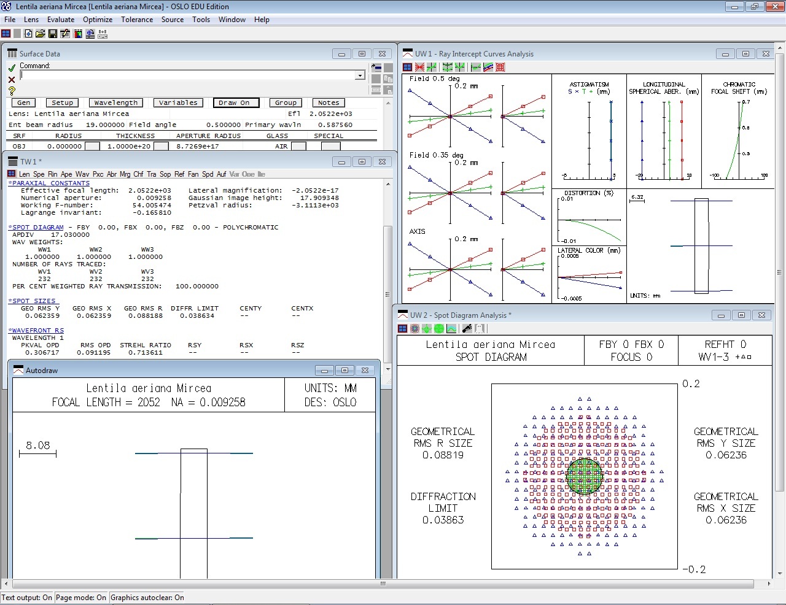Open the setup window icon in main toolbar
This screenshot has width=786, height=605.
tap(6, 34)
